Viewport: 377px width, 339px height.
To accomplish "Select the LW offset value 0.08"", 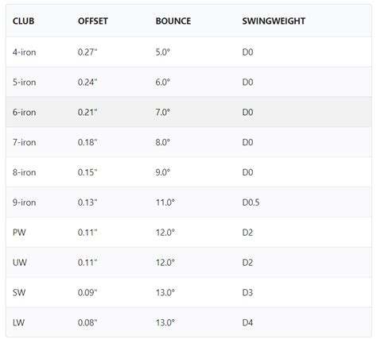I will point(87,322).
